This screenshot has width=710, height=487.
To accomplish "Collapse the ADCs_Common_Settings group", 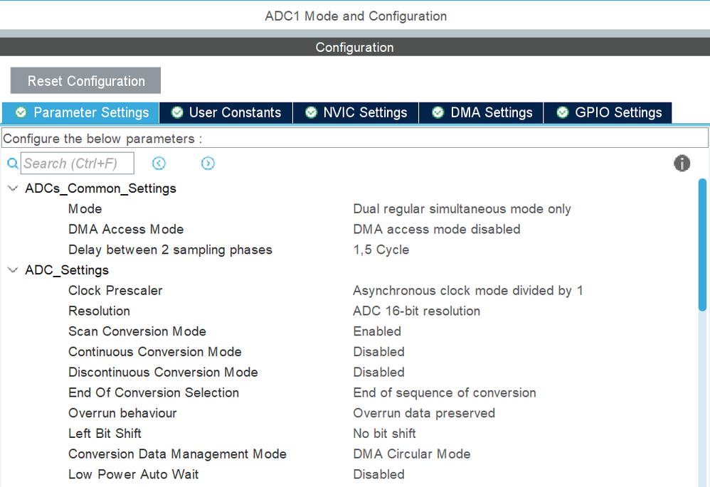I will (12, 188).
